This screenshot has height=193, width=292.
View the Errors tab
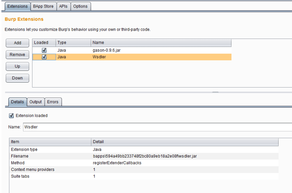click(x=53, y=102)
